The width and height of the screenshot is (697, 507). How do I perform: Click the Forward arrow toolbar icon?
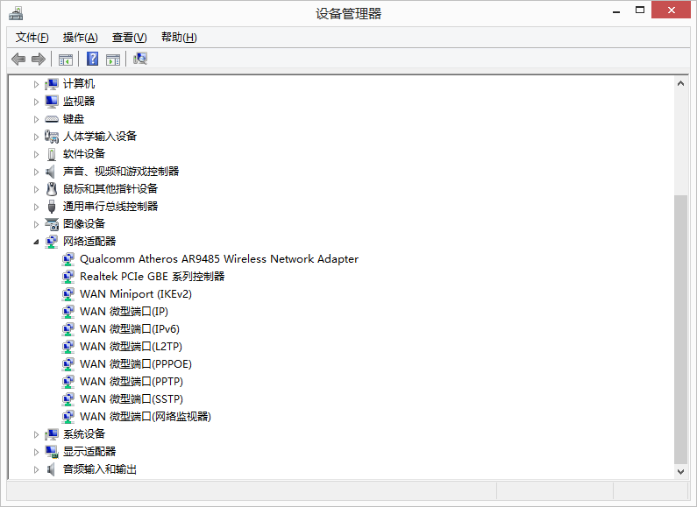[39, 59]
